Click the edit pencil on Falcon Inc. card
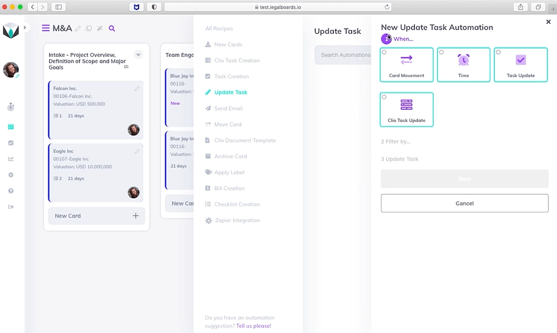The width and height of the screenshot is (557, 333). 137,89
